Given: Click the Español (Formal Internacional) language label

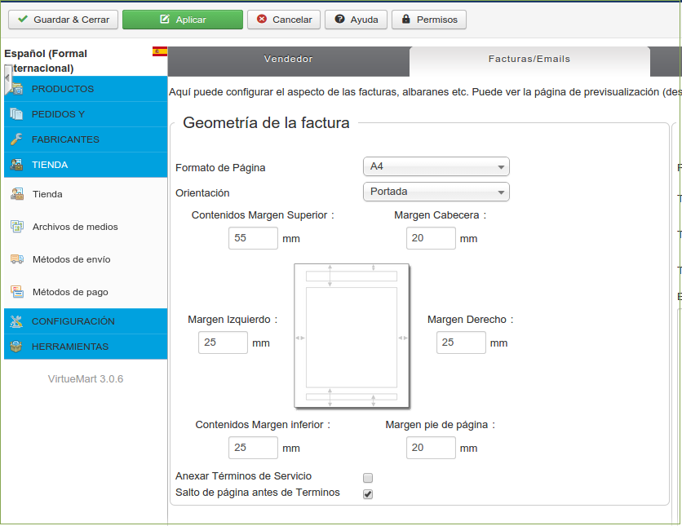Looking at the screenshot, I should tap(46, 61).
